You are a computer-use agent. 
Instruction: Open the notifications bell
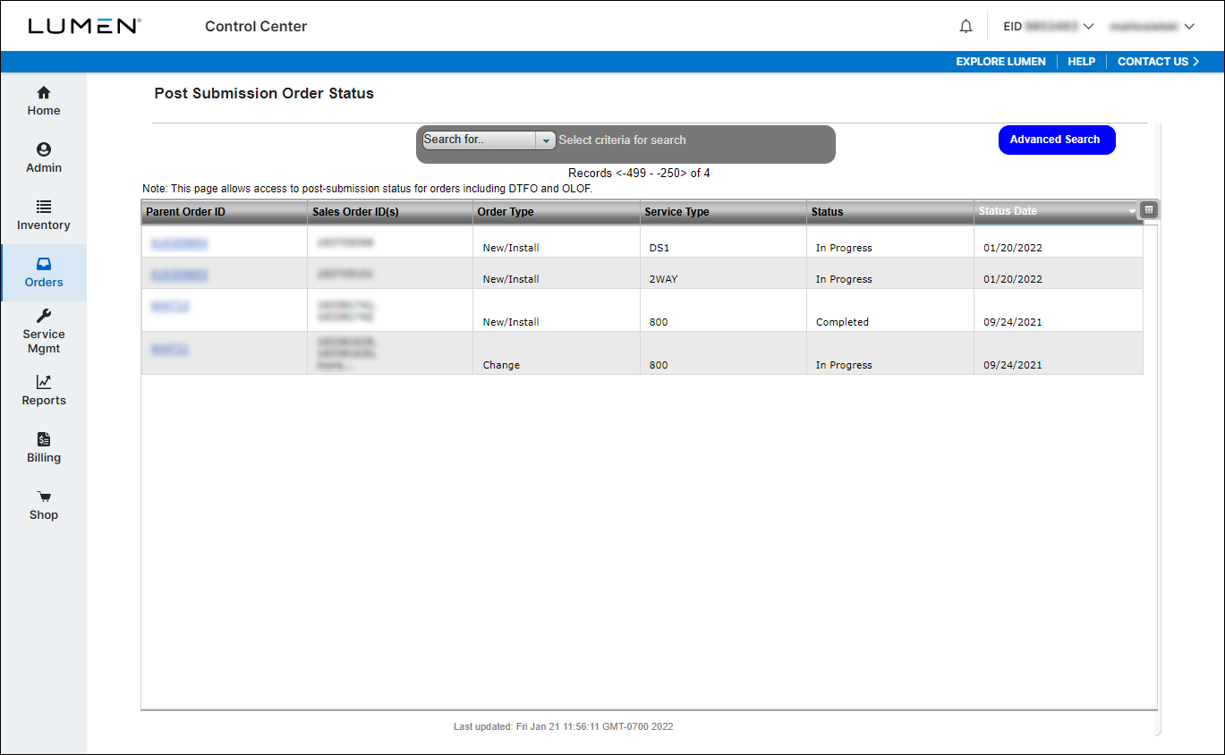tap(966, 27)
